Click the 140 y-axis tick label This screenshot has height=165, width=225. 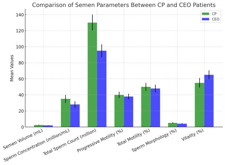(20, 15)
